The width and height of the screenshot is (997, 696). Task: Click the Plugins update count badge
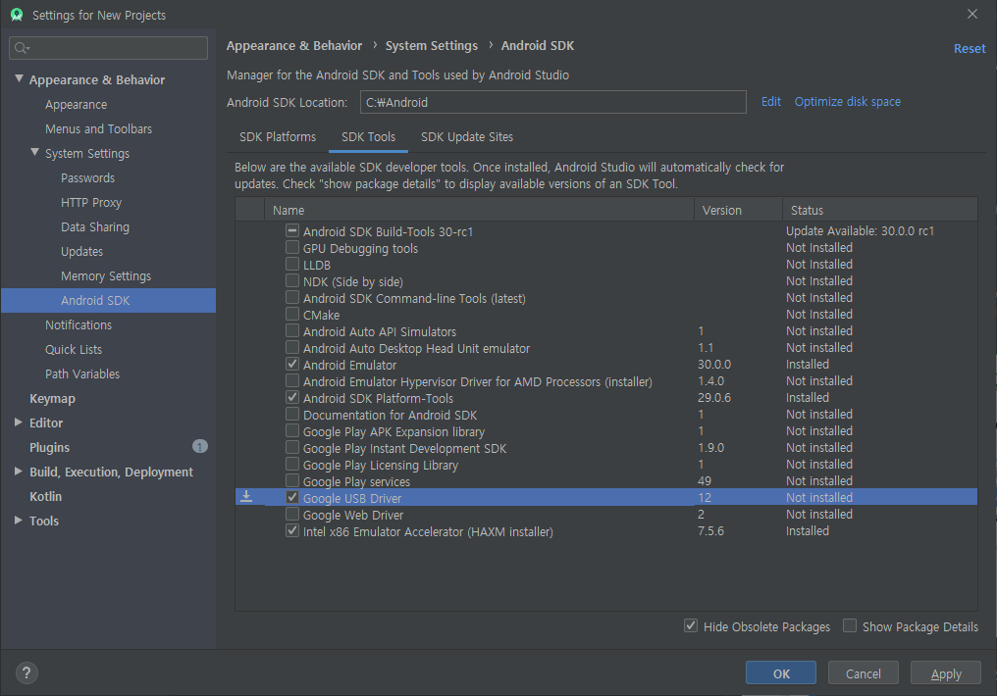[x=199, y=446]
